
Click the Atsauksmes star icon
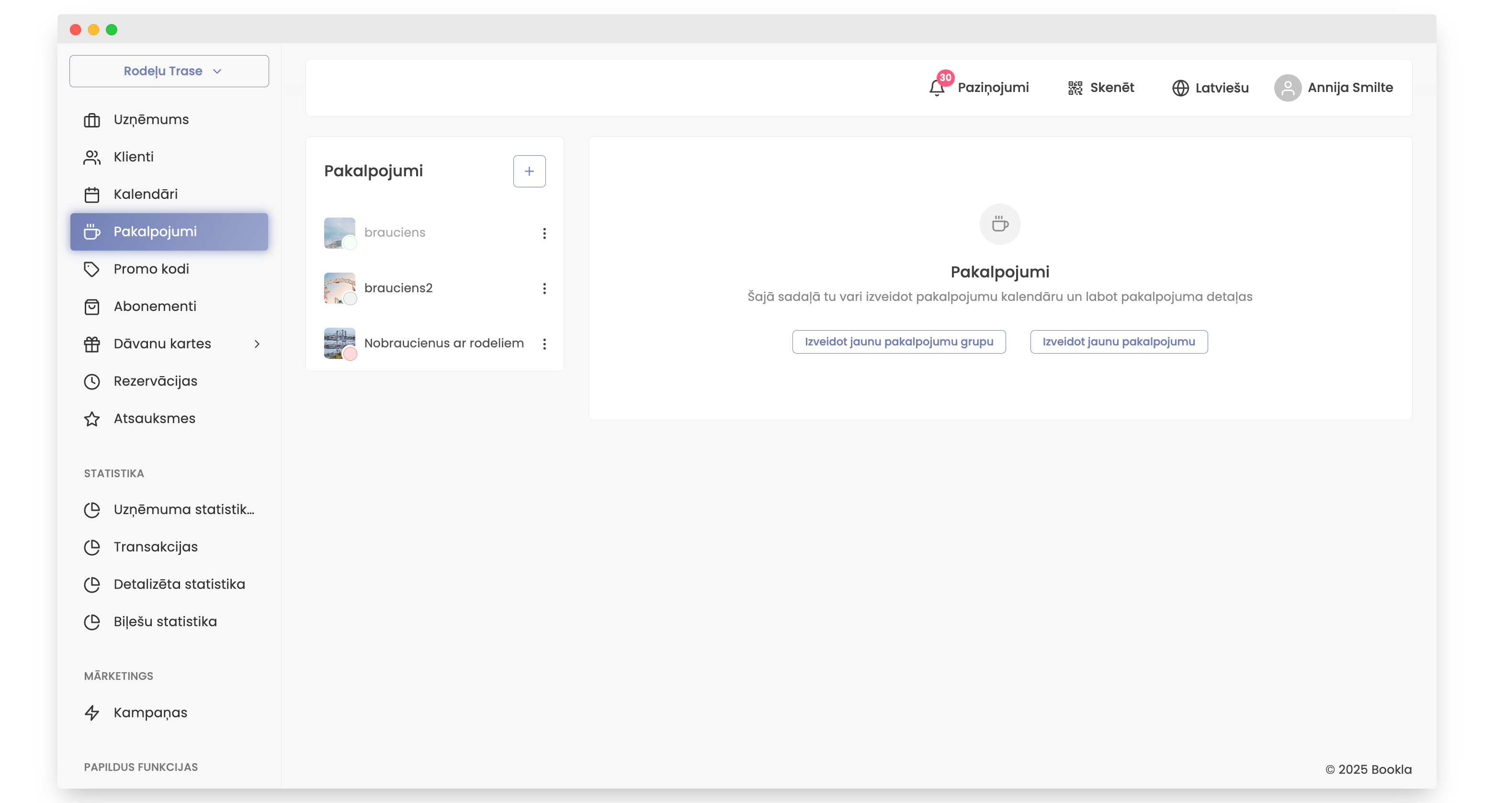pyautogui.click(x=91, y=419)
